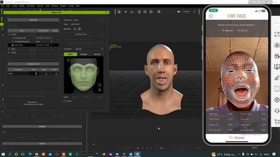
Task: Click the sun light toolbar icon
Action: coord(126,12)
